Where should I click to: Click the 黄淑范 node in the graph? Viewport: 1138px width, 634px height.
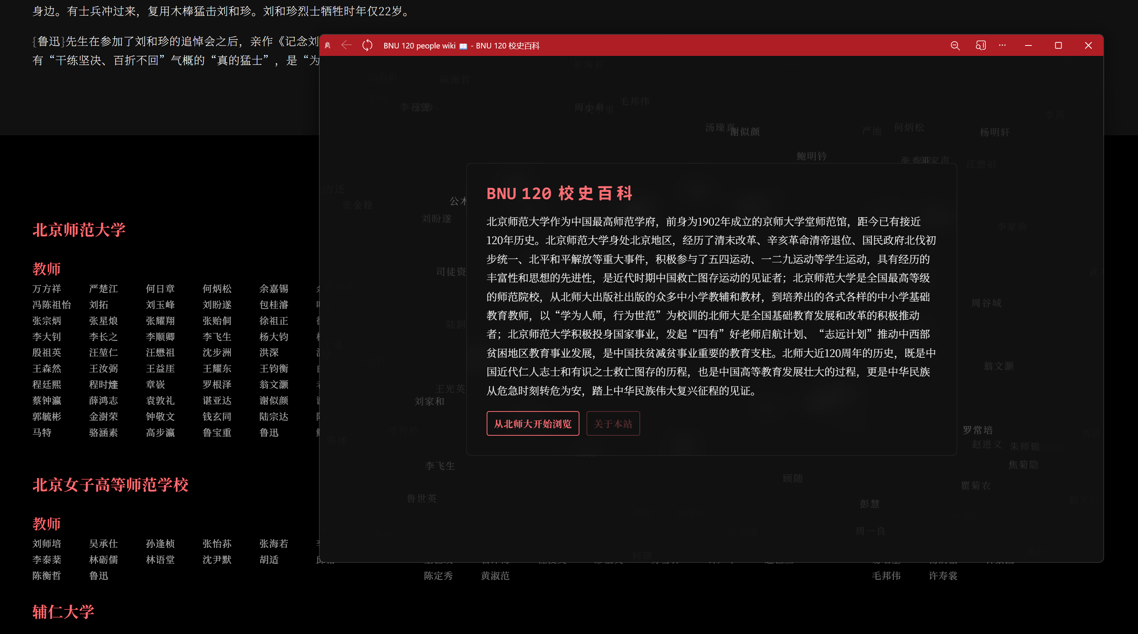(x=494, y=576)
